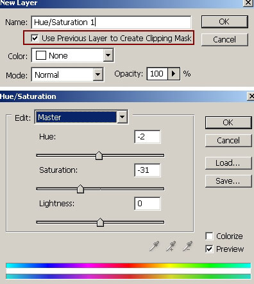Click the Hue slider handle

click(99, 155)
